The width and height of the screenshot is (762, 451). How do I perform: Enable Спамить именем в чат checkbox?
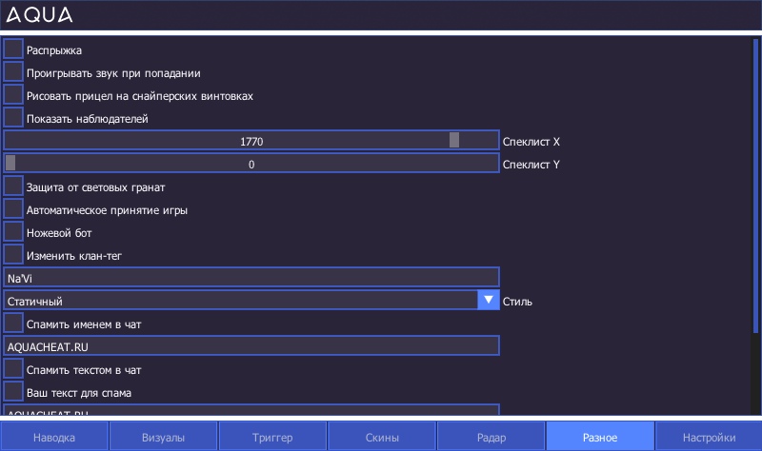point(13,324)
